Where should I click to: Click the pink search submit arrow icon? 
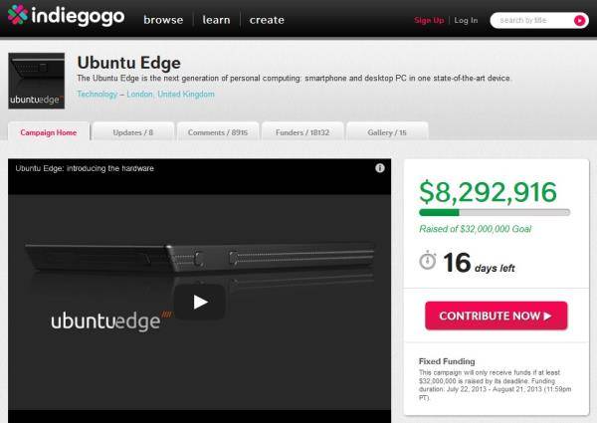pos(579,20)
